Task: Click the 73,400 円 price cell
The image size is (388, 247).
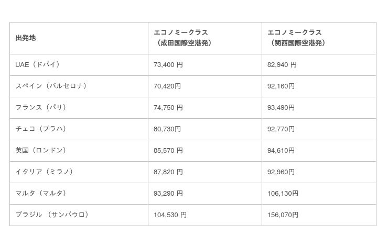Action: (x=168, y=65)
